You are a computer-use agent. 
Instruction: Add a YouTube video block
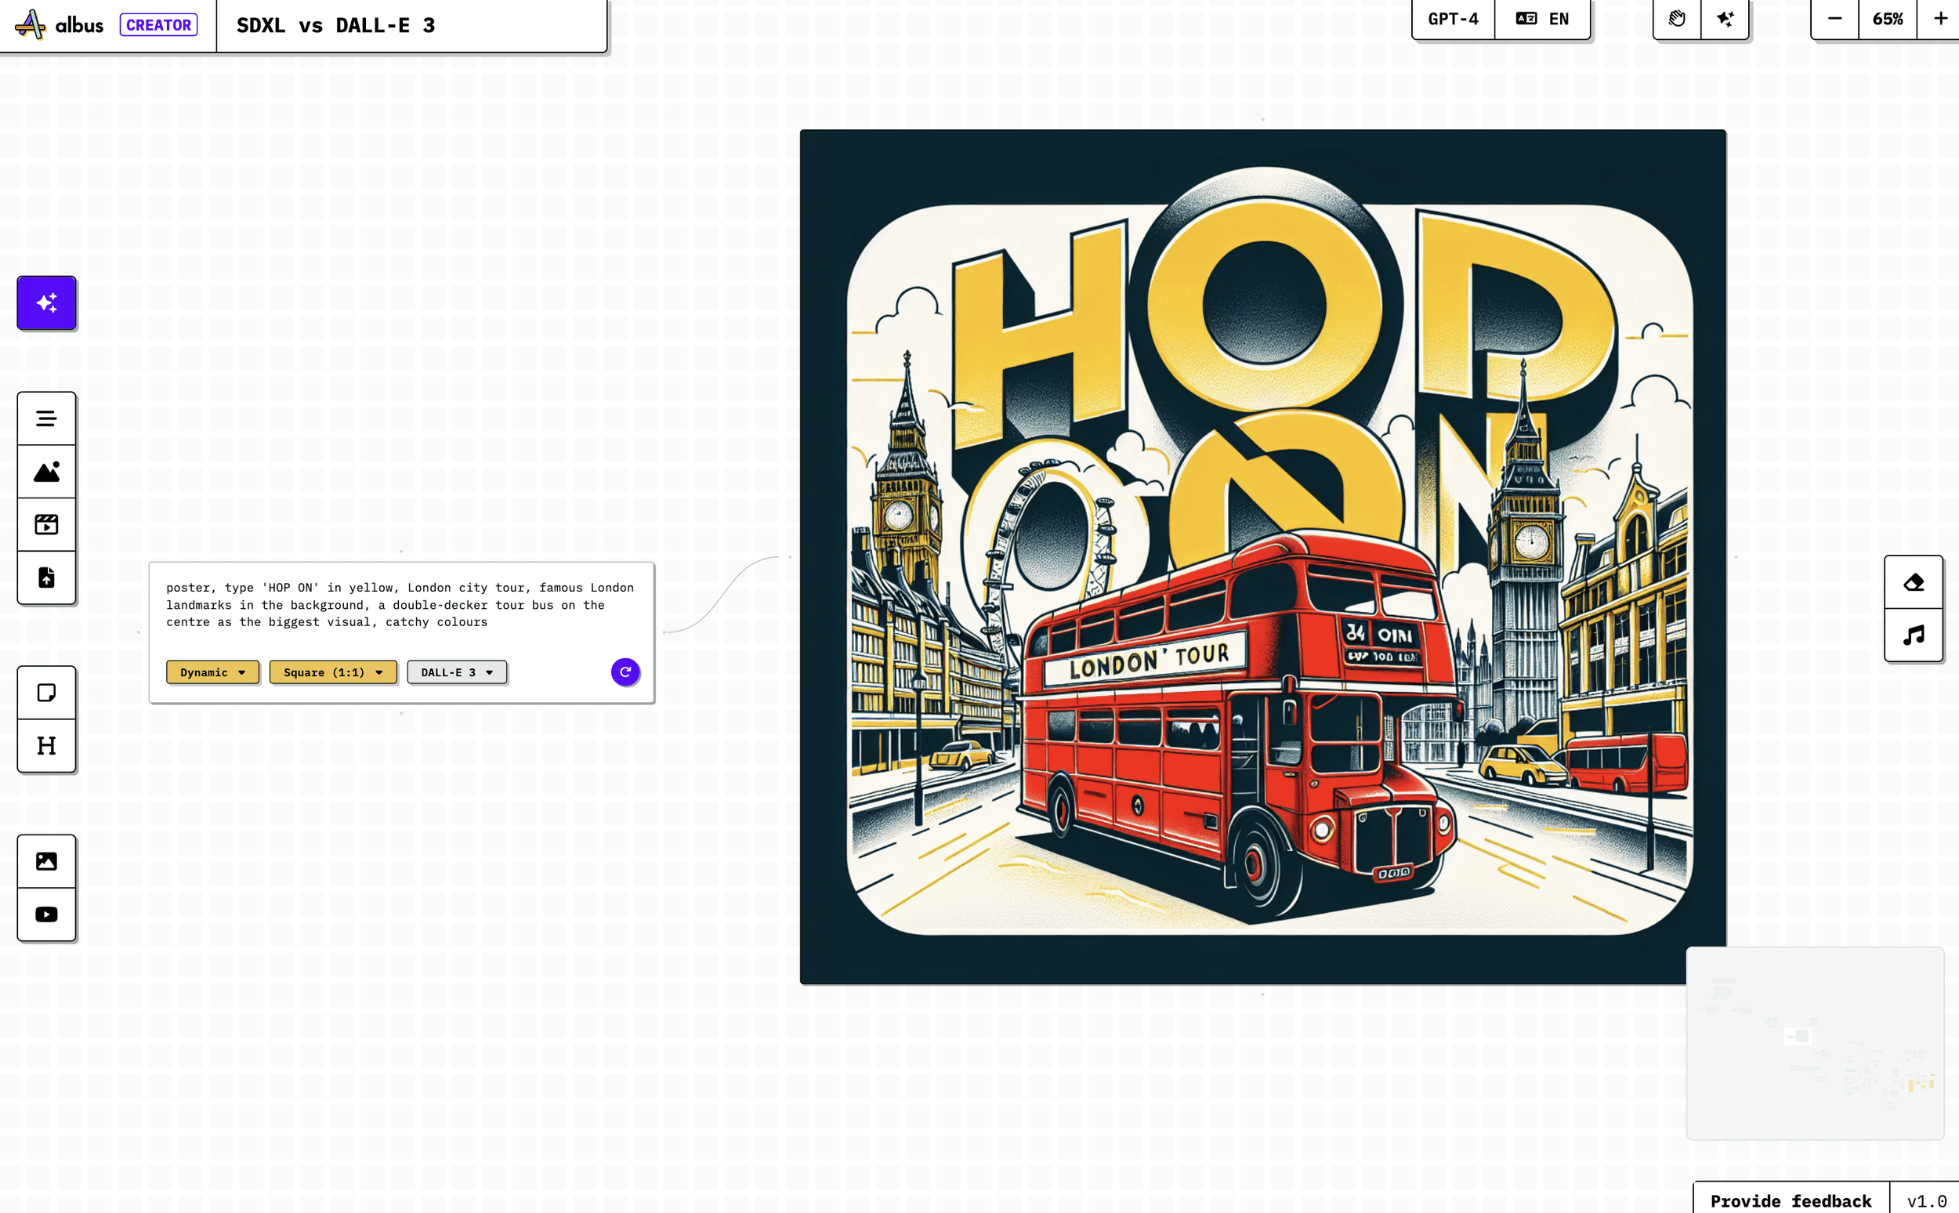46,914
